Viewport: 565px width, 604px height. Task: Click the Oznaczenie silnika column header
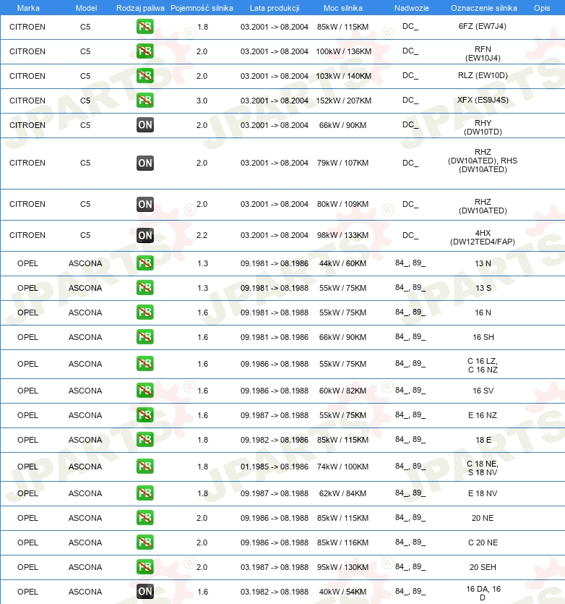click(484, 8)
